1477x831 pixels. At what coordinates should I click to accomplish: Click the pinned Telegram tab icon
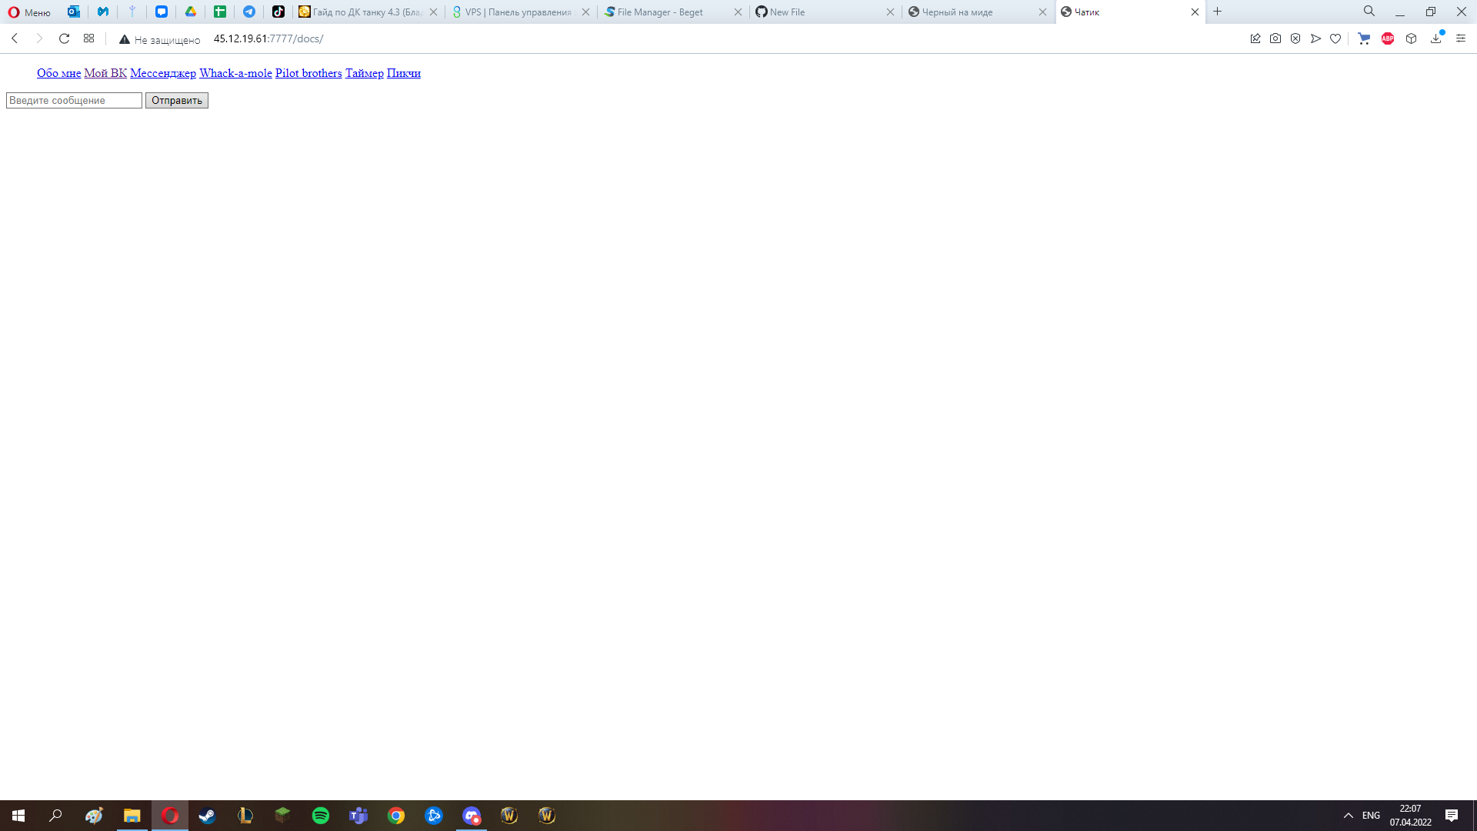tap(249, 12)
